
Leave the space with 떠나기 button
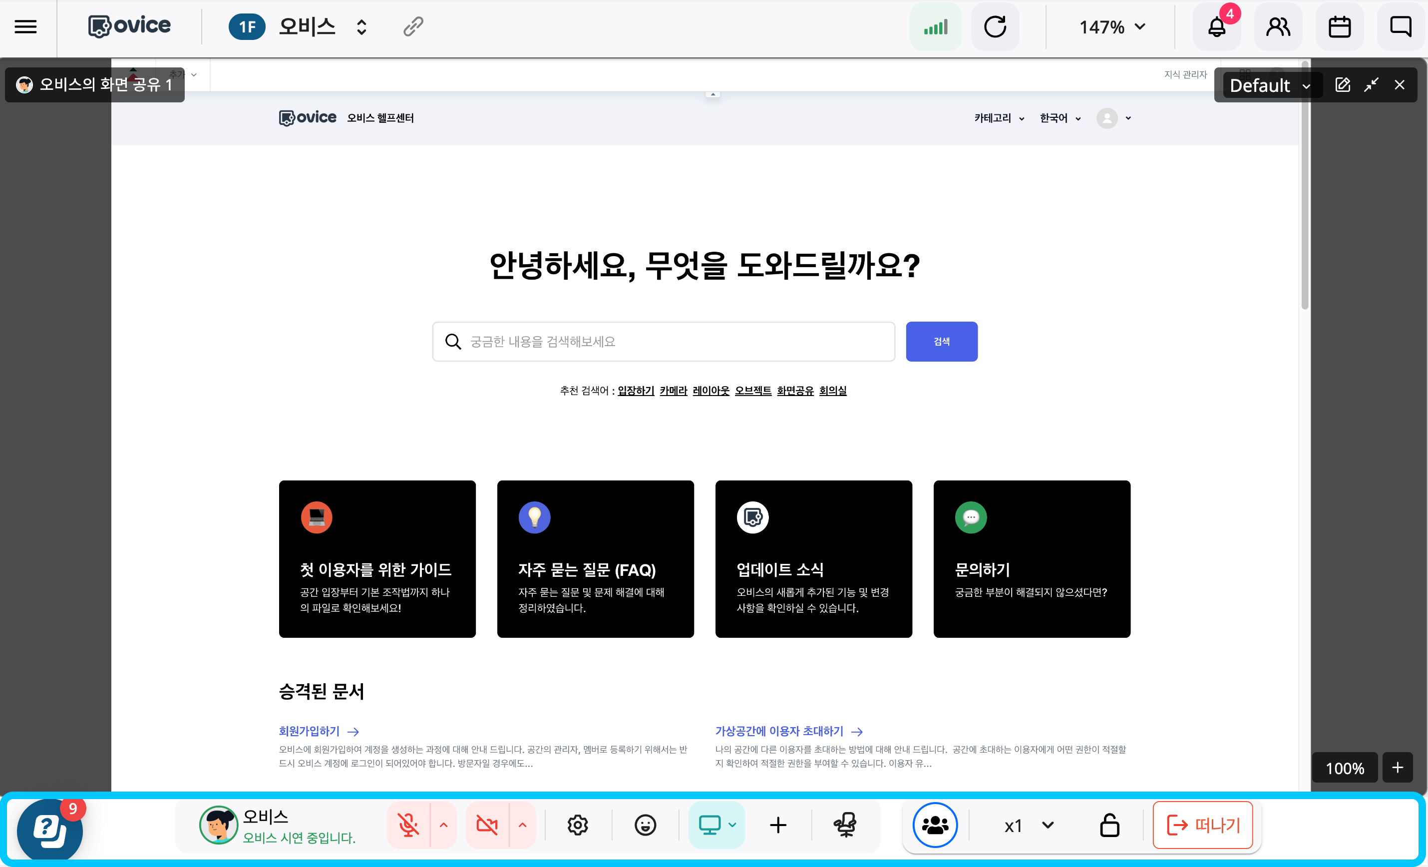click(1203, 825)
